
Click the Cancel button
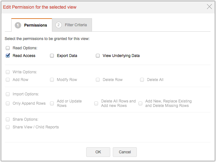125,152
